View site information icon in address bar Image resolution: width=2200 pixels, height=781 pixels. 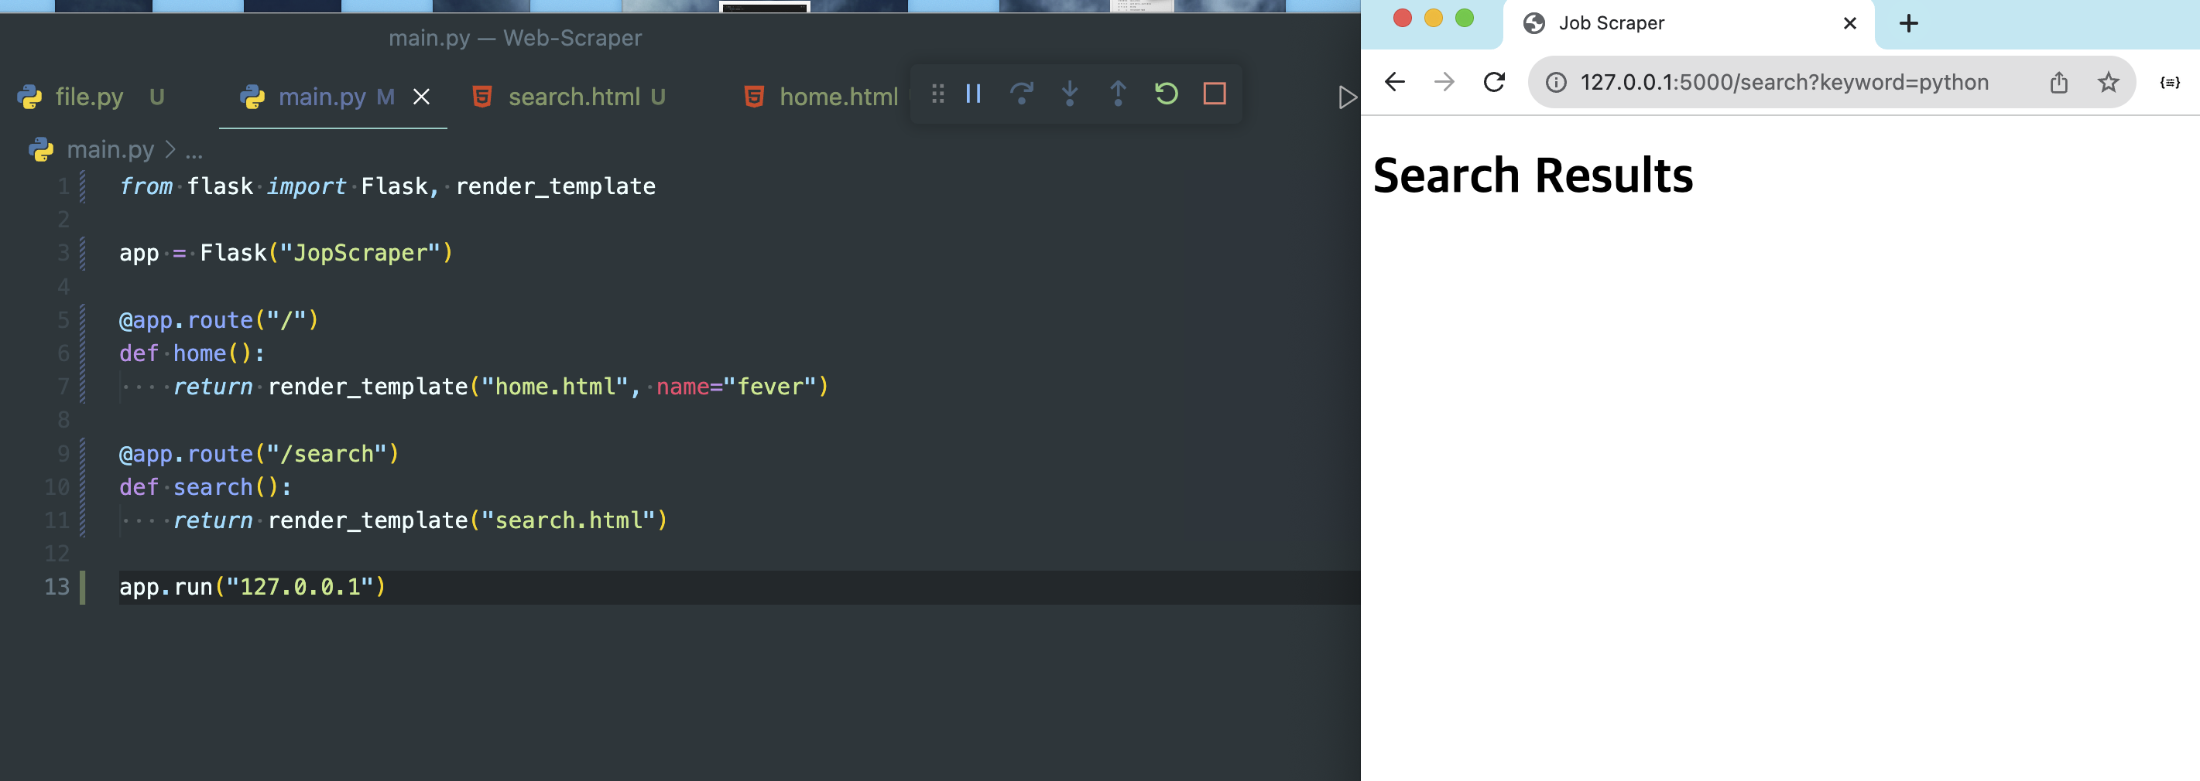1556,82
